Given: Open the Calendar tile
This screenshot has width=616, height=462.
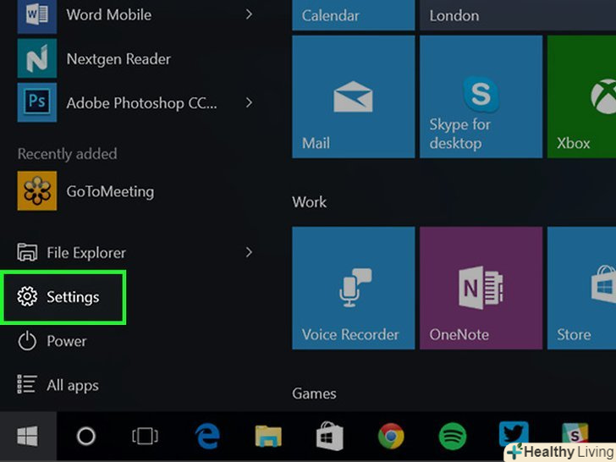Looking at the screenshot, I should (353, 15).
